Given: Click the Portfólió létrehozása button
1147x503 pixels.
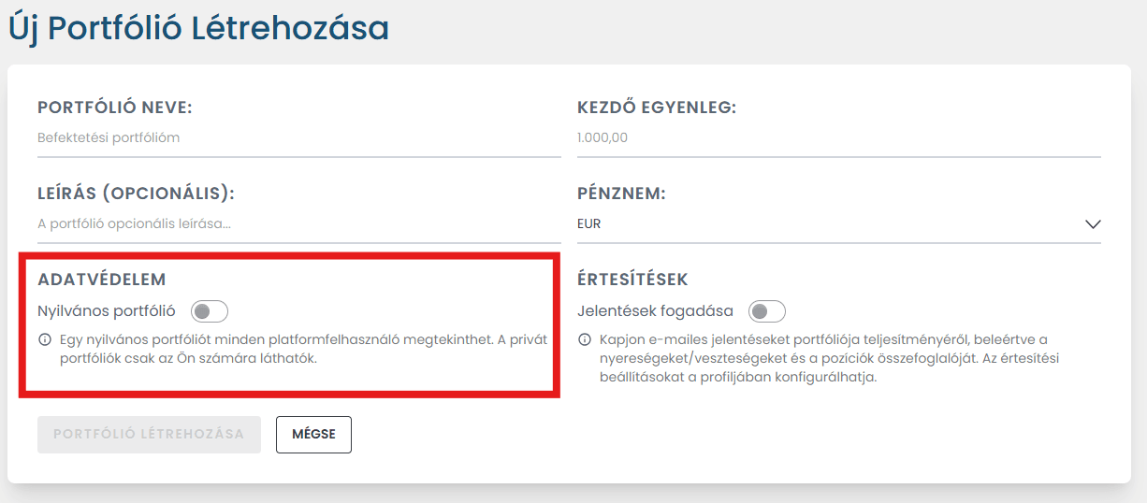Looking at the screenshot, I should pyautogui.click(x=149, y=435).
